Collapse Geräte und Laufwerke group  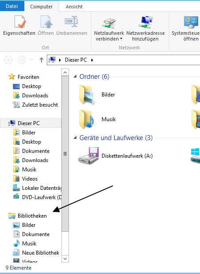75,138
